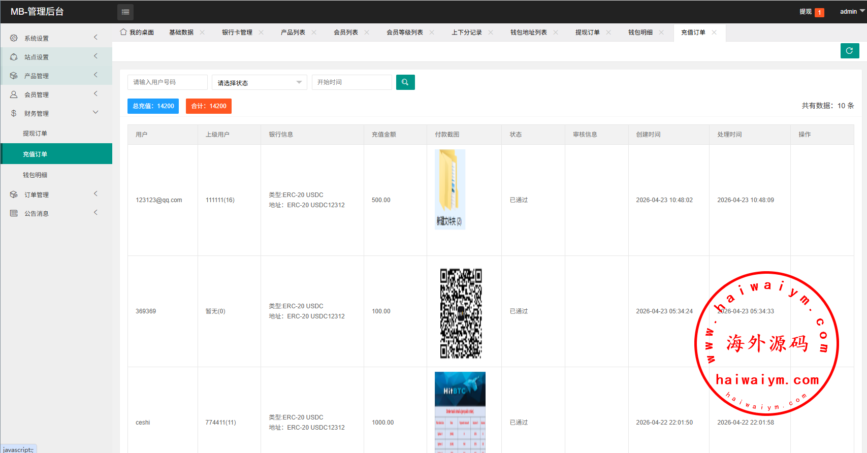The width and height of the screenshot is (867, 453).
Task: Click the 提现 notification link in header
Action: pyautogui.click(x=806, y=12)
